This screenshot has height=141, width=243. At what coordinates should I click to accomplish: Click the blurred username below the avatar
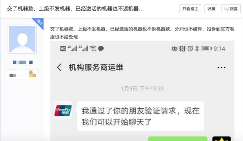(x=23, y=62)
